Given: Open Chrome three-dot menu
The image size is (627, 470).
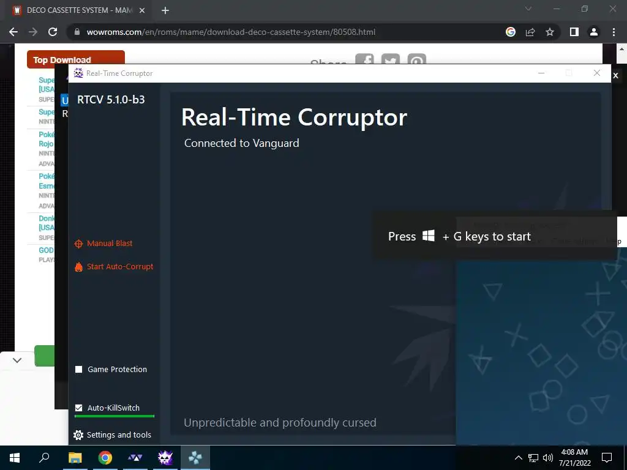Looking at the screenshot, I should coord(614,32).
